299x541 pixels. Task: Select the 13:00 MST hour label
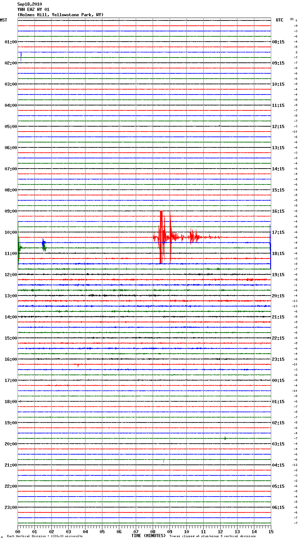[x=11, y=296]
